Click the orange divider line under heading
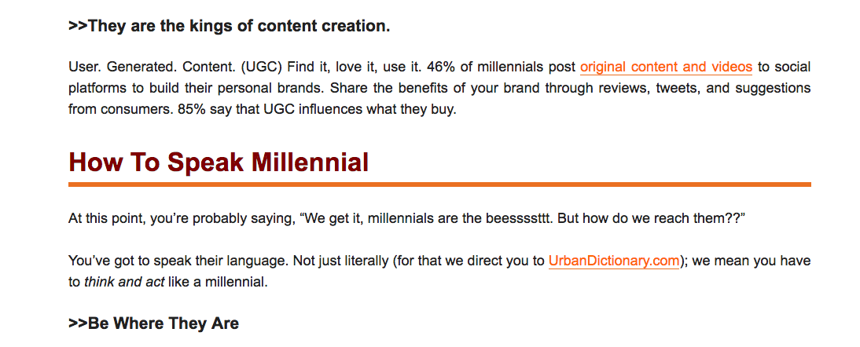 tap(439, 184)
